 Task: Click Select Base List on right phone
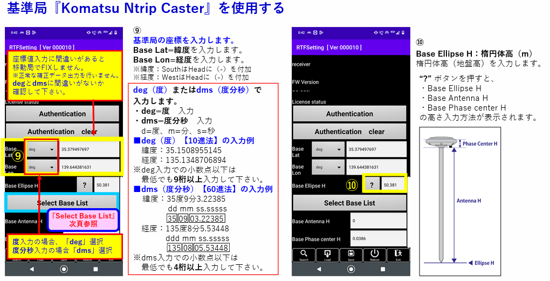tap(350, 203)
